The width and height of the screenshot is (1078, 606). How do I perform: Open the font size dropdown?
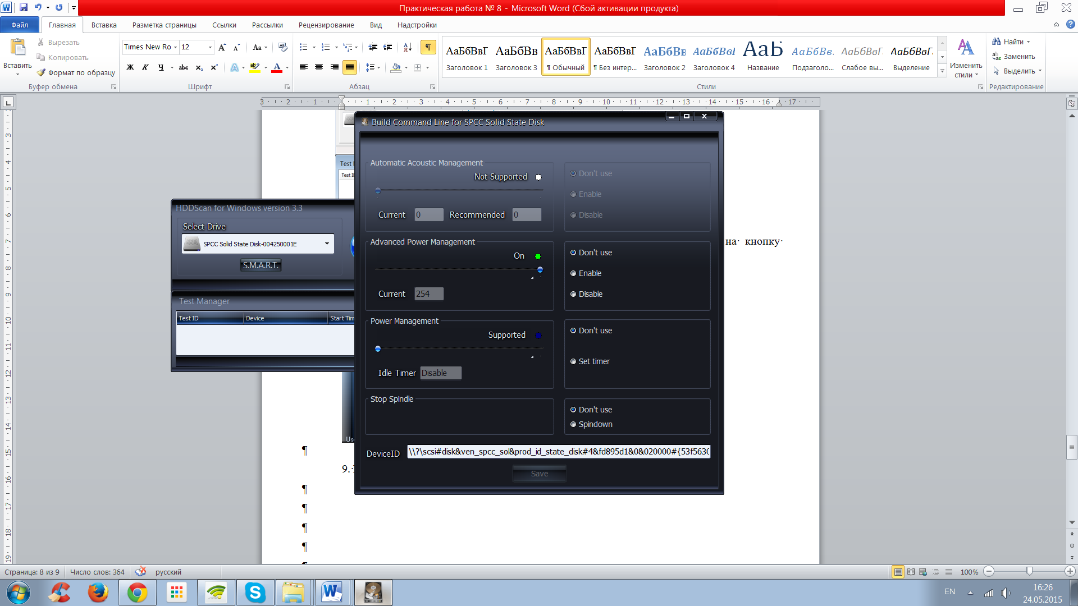[210, 47]
